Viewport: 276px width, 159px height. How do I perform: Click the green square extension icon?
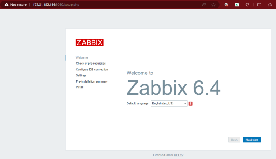click(237, 5)
